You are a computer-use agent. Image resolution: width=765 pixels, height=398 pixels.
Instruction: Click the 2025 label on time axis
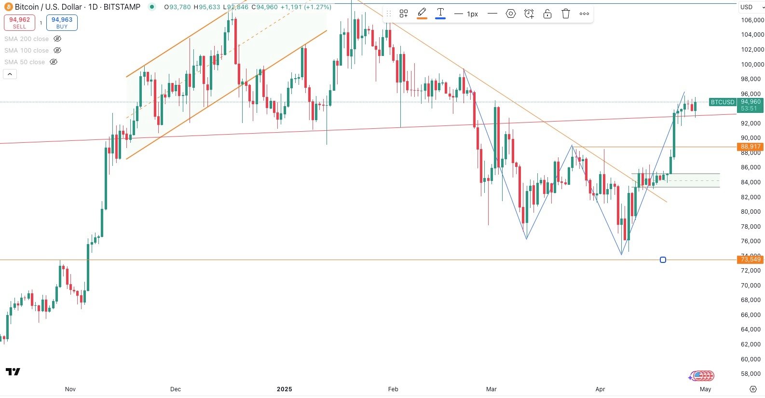(x=285, y=389)
